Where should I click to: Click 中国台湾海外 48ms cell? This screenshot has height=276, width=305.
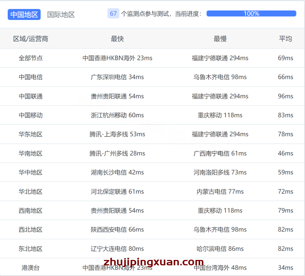click(220, 267)
